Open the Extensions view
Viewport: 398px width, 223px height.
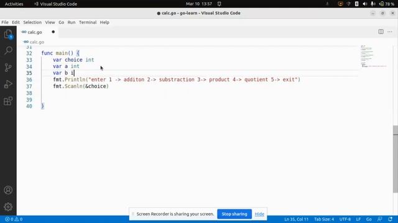pyautogui.click(x=8, y=101)
